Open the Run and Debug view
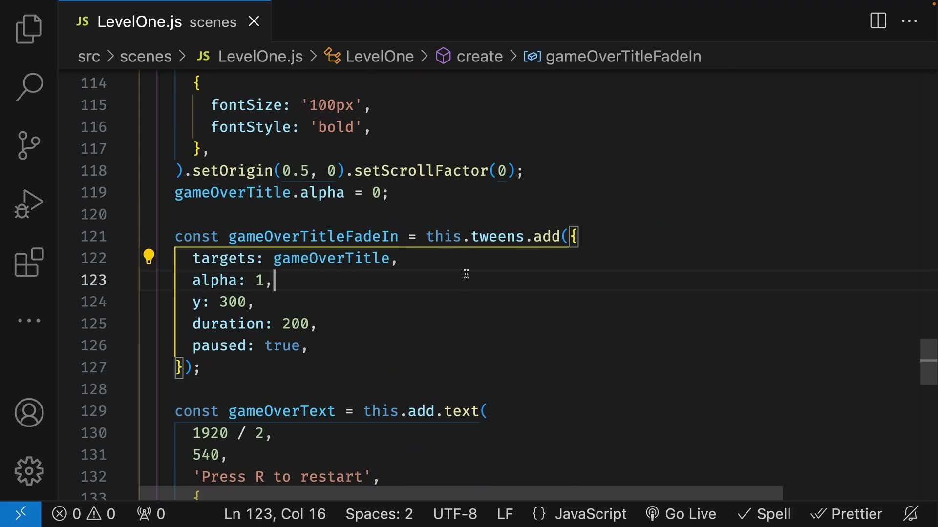Screen dimensions: 938x527 tap(29, 204)
